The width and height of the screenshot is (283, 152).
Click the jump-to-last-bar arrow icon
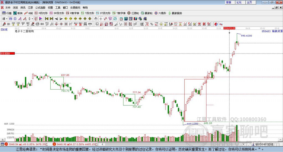(51, 19)
